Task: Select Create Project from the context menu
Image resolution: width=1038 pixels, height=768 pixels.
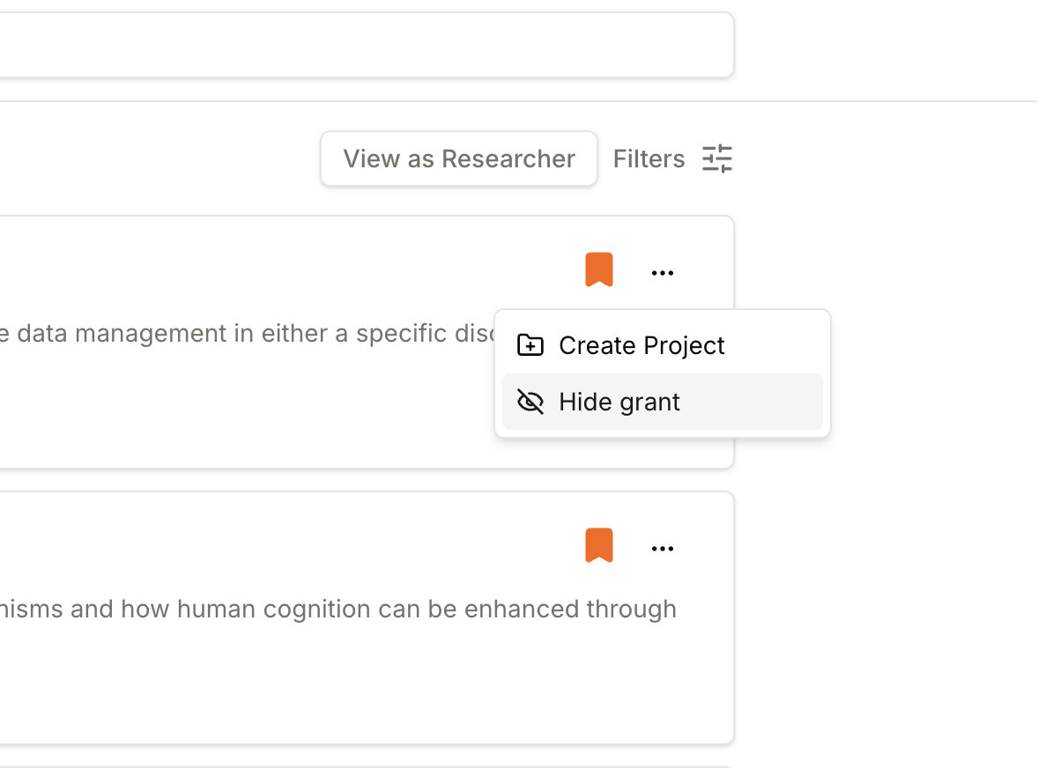Action: click(x=641, y=345)
